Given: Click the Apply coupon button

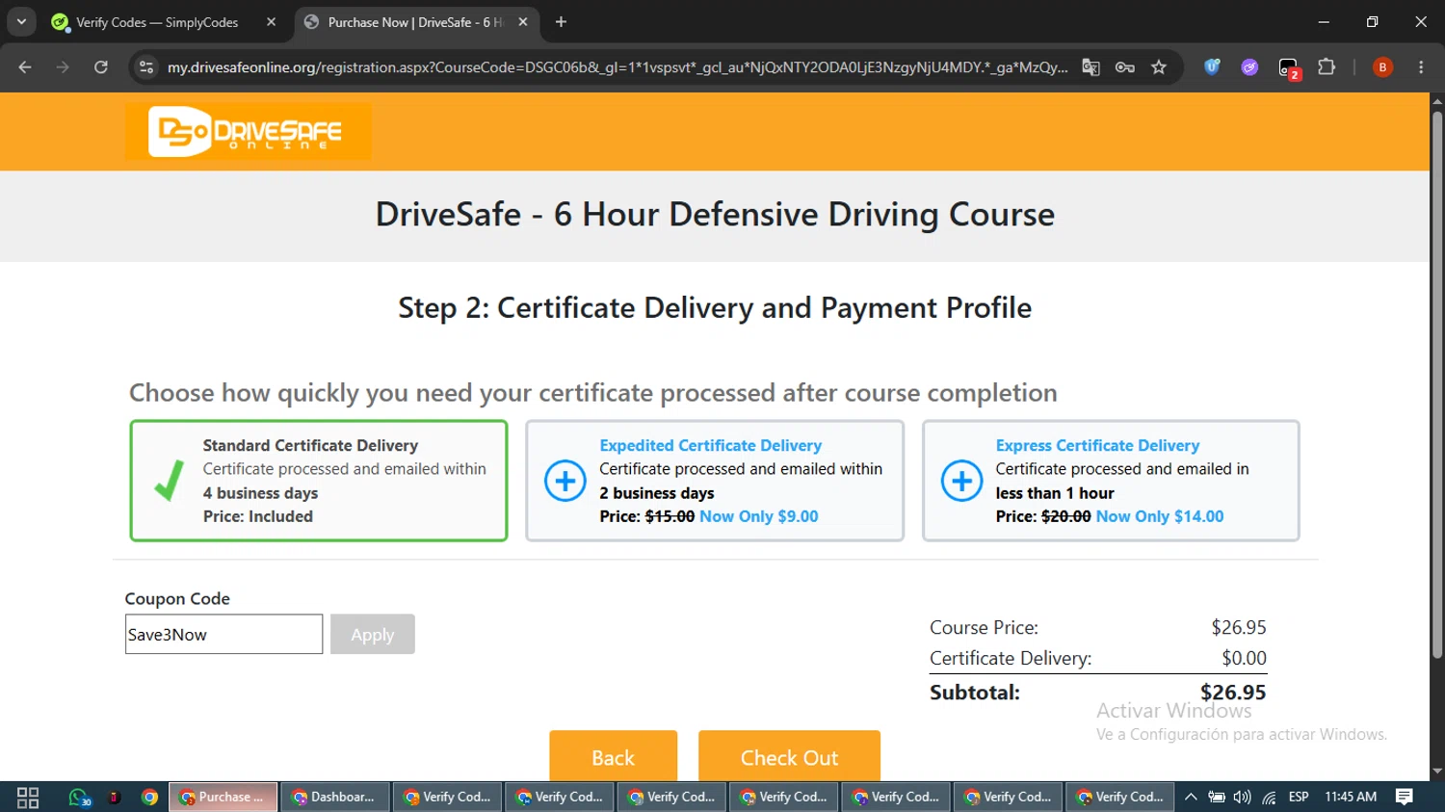Looking at the screenshot, I should (373, 635).
